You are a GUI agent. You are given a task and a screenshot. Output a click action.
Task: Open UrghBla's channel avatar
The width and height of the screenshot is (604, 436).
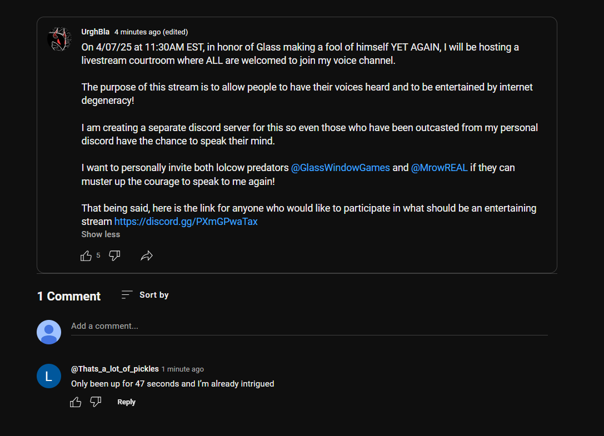point(59,39)
